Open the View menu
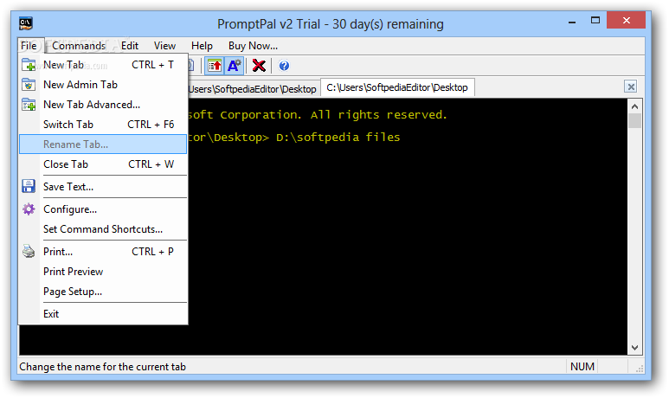Screen dimensions: 669x398 [164, 46]
